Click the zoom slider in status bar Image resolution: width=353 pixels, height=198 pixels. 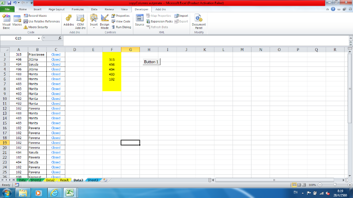point(335,185)
